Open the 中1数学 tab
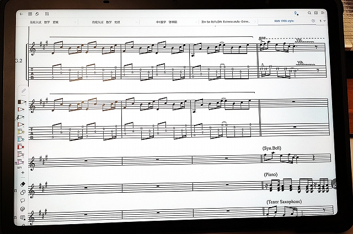Image resolution: width=353 pixels, height=234 pixels. pyautogui.click(x=162, y=21)
